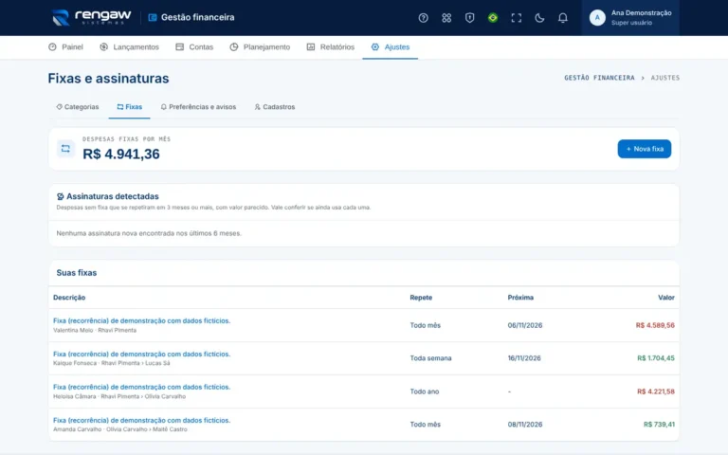Open the help question-mark icon
The image size is (728, 455).
[423, 18]
